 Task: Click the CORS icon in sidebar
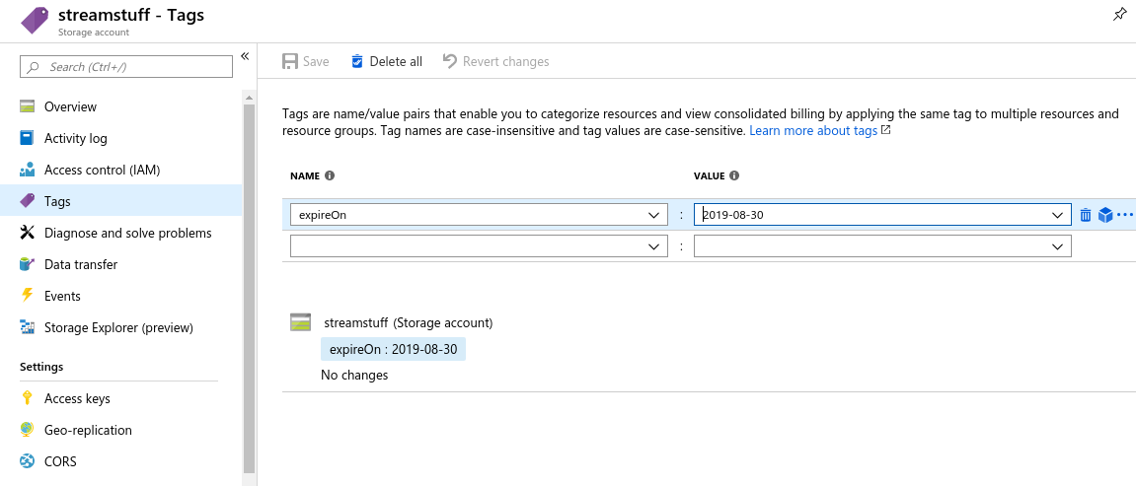(x=28, y=461)
